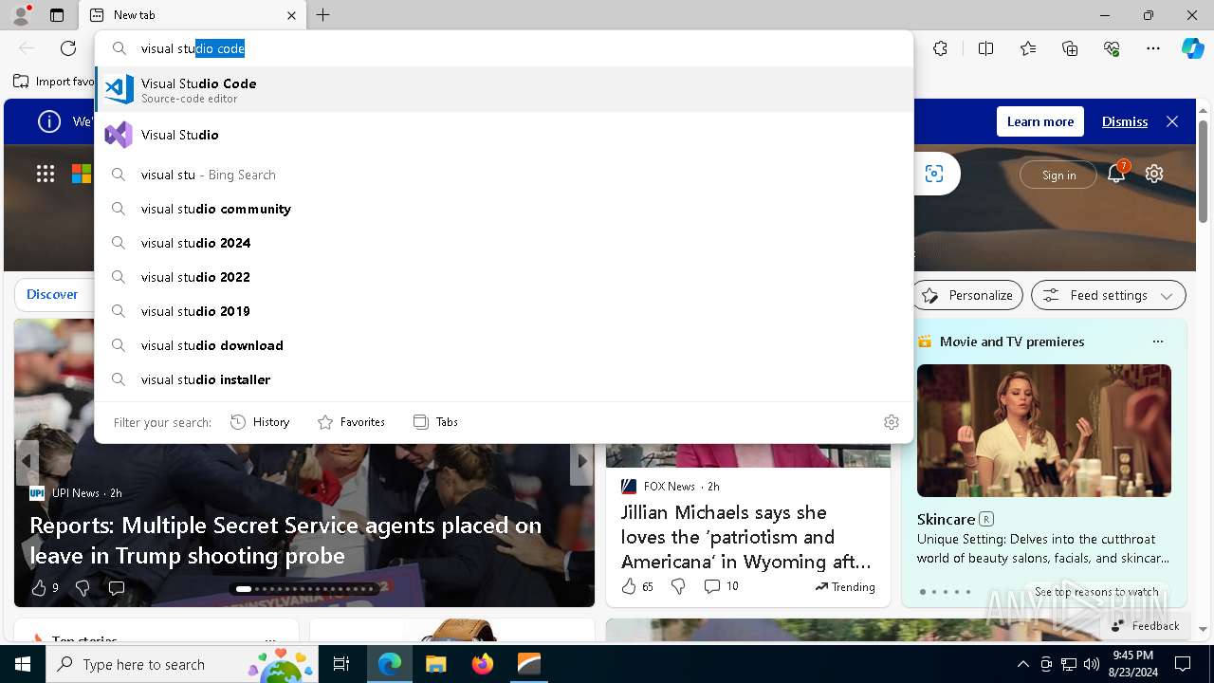Open the MSN app launcher grid

coord(46,174)
